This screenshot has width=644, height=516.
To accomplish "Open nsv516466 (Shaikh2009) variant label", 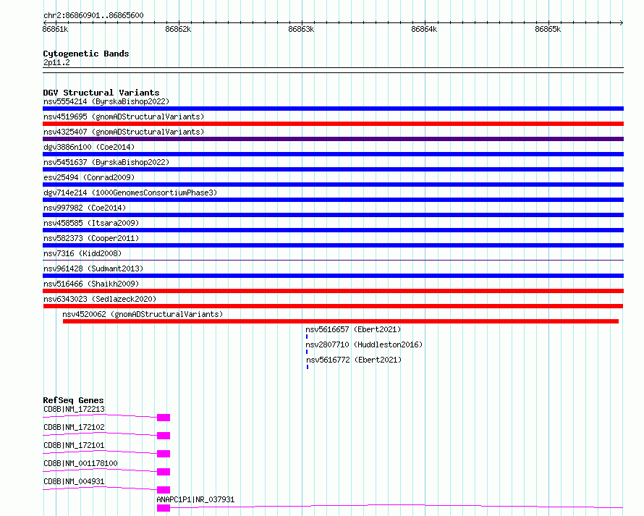I will [x=91, y=284].
